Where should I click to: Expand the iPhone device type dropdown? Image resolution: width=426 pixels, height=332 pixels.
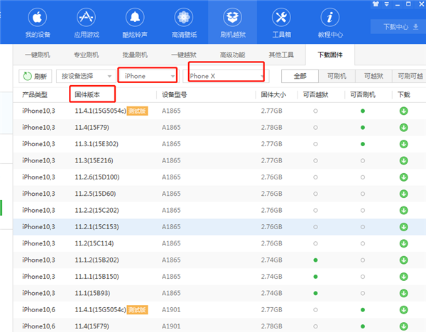tap(148, 76)
